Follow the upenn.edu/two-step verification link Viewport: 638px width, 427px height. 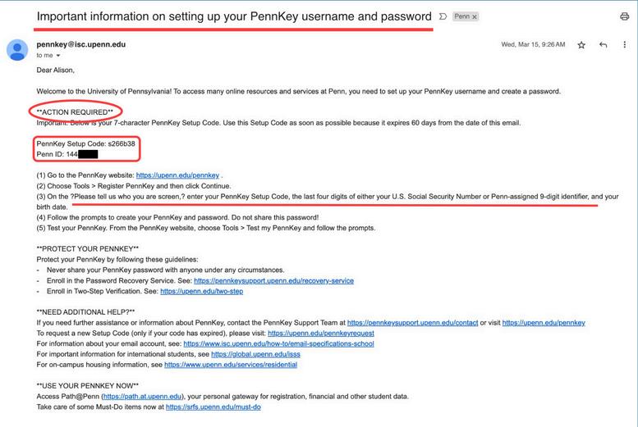(x=201, y=291)
